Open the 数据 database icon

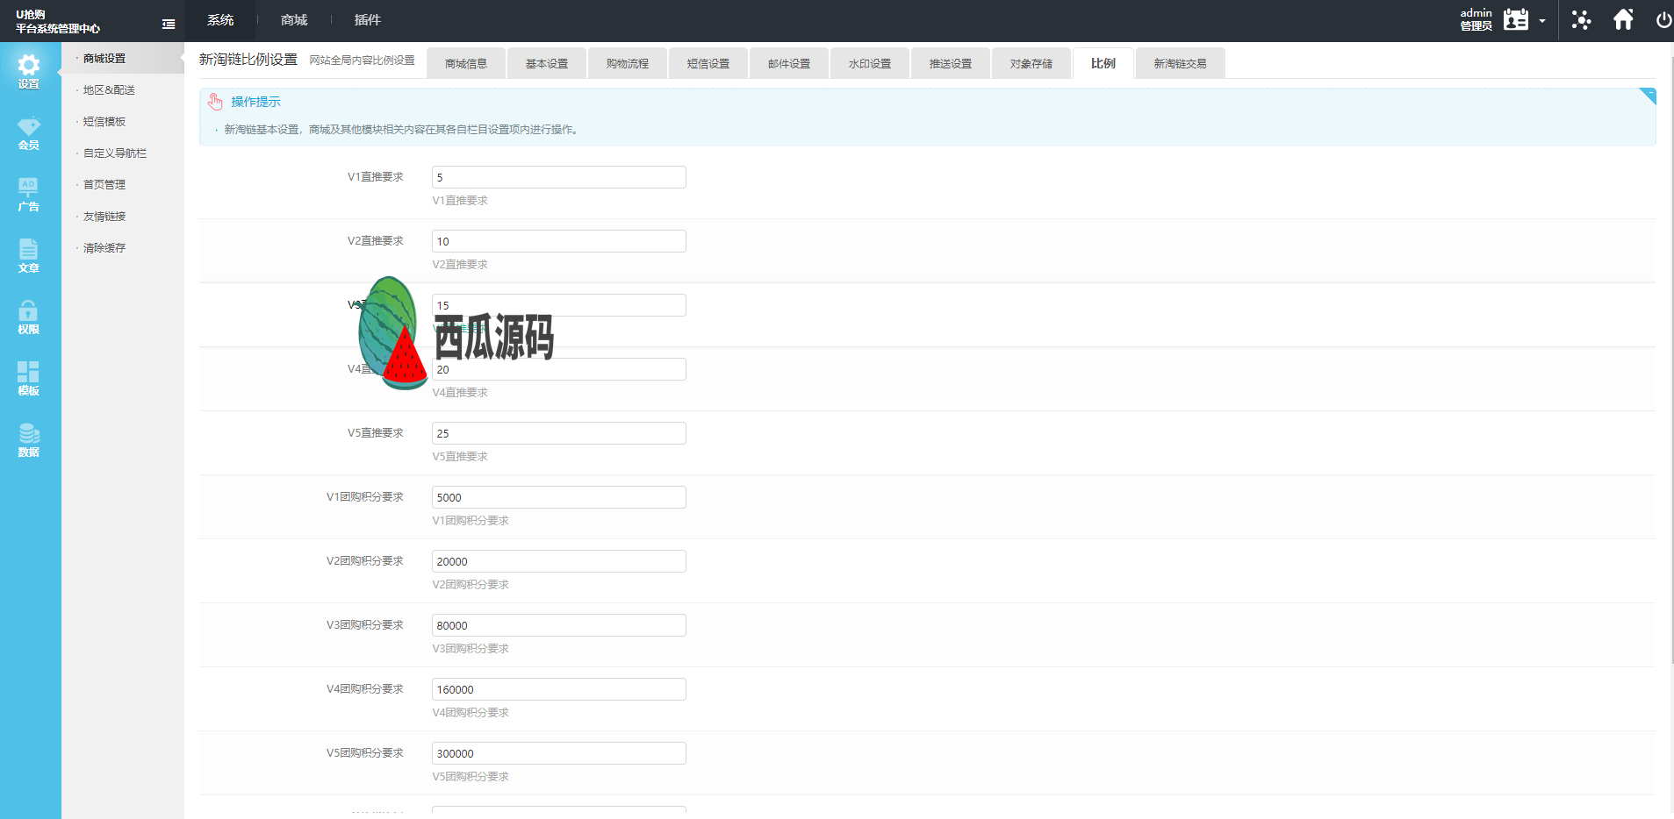(29, 433)
